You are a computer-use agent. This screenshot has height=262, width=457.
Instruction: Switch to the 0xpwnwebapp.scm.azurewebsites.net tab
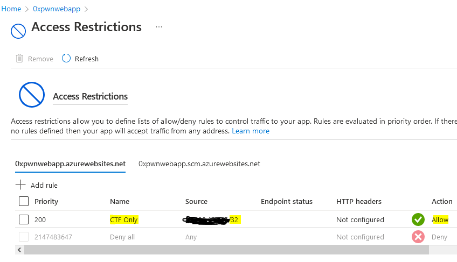[199, 164]
